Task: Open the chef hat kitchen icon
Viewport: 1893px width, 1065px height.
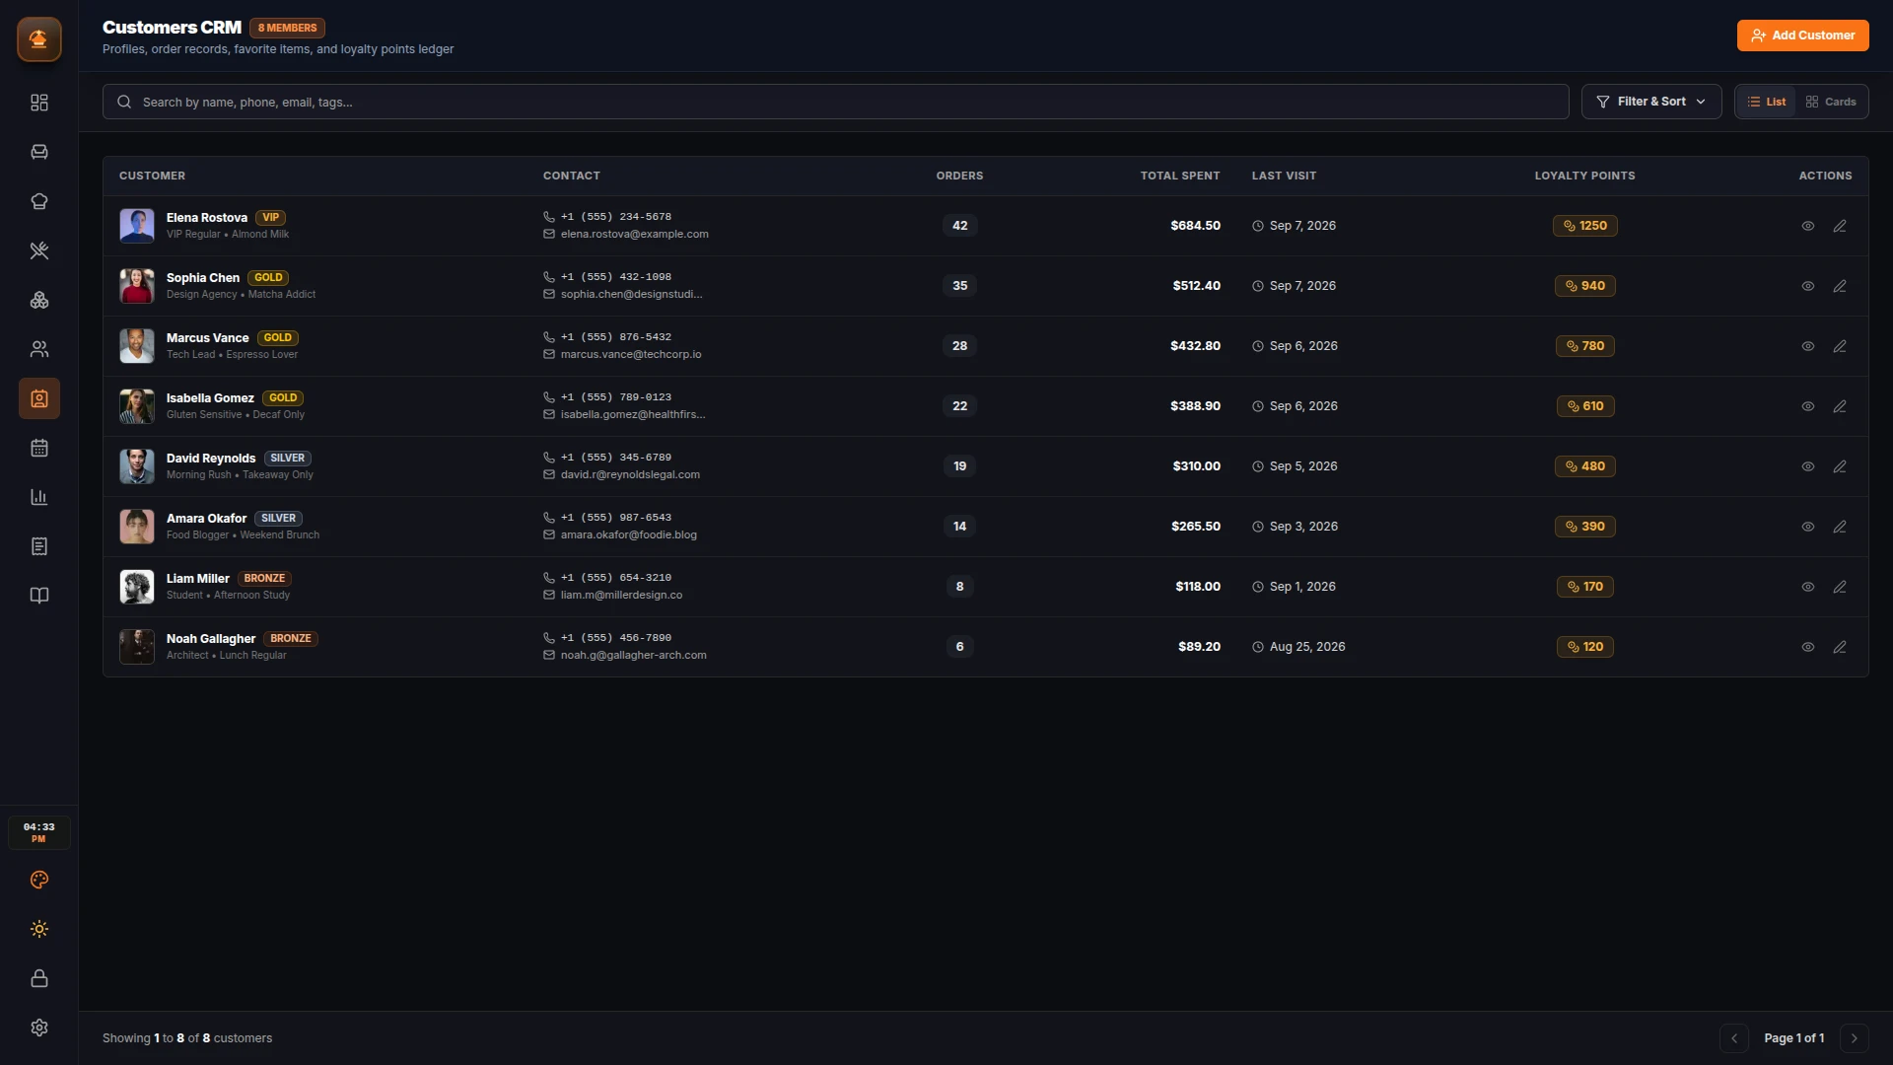Action: [x=39, y=201]
